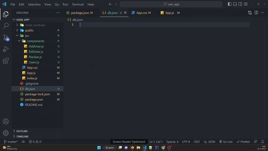The width and height of the screenshot is (268, 151).
Task: Click the master branch in status bar
Action: pyautogui.click(x=10, y=142)
